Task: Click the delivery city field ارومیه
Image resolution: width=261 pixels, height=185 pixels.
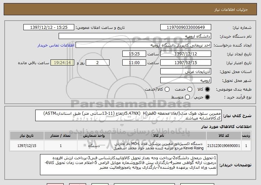Action: [186, 80]
